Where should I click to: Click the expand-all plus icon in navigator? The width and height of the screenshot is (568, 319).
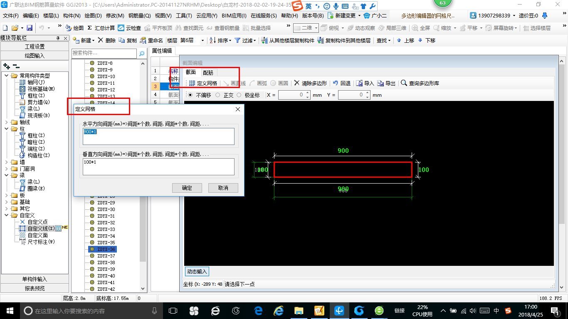(x=7, y=66)
